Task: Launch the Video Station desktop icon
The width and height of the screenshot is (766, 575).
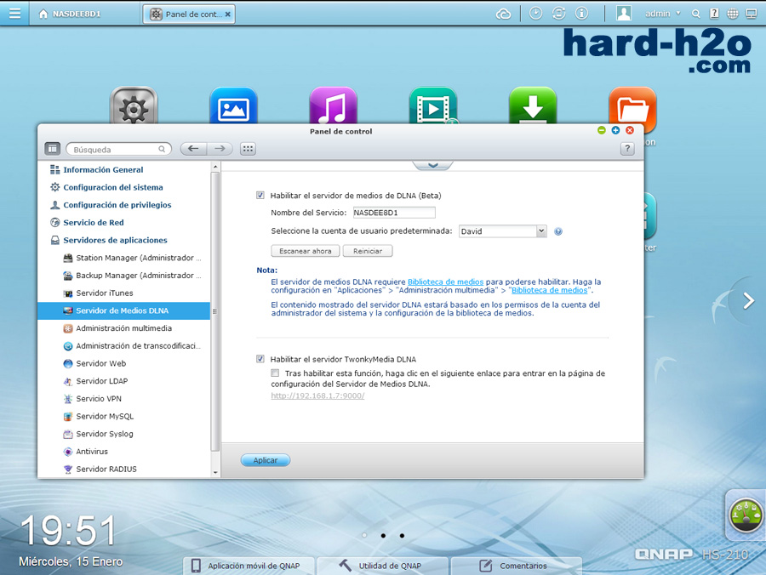Action: tap(433, 106)
